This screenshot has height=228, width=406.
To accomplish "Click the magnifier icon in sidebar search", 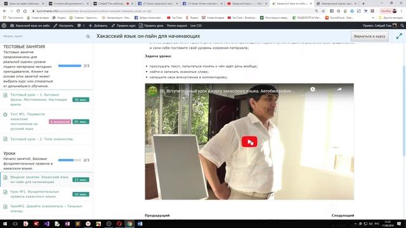I will (88, 37).
